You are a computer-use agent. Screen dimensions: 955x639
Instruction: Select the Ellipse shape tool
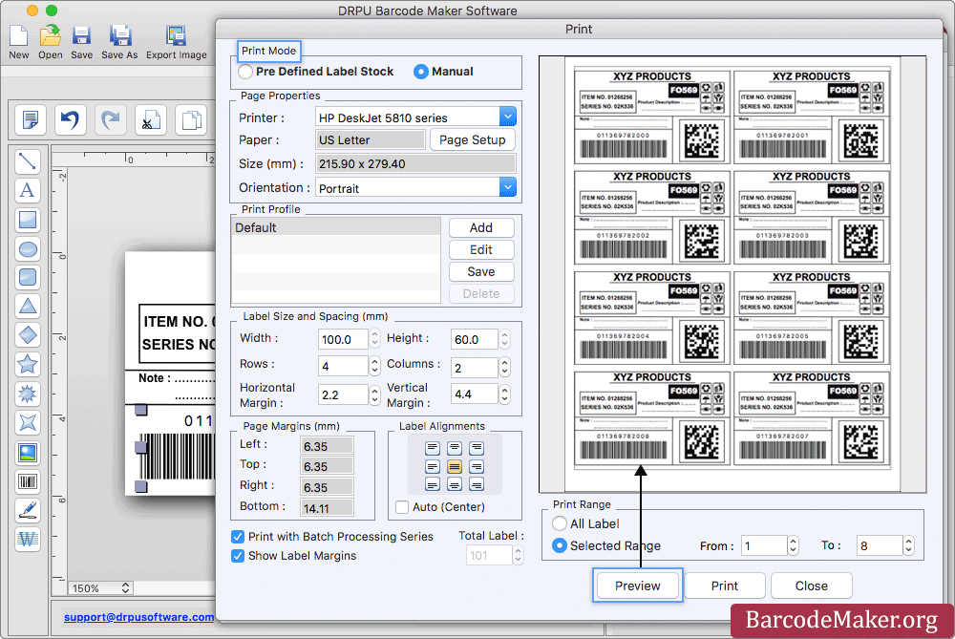[28, 248]
